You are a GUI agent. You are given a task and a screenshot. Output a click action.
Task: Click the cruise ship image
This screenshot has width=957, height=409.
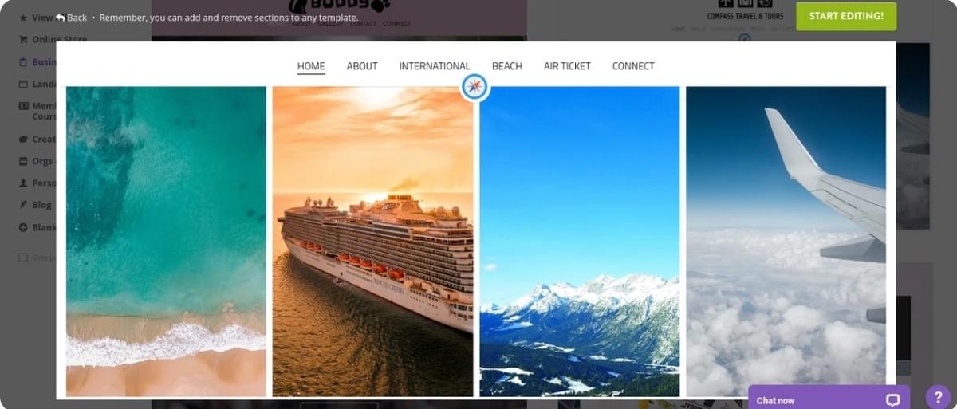pos(372,241)
